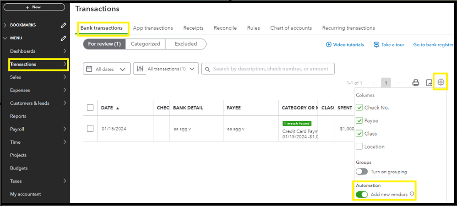Expand the Sales menu chevron
Screen dimensions: 457x206
(x=65, y=77)
